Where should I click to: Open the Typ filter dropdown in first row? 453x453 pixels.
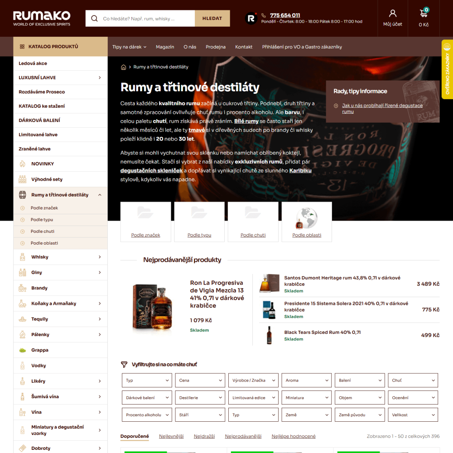coord(147,380)
